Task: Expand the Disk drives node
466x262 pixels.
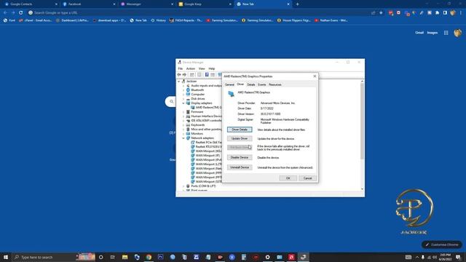Action: pyautogui.click(x=183, y=99)
